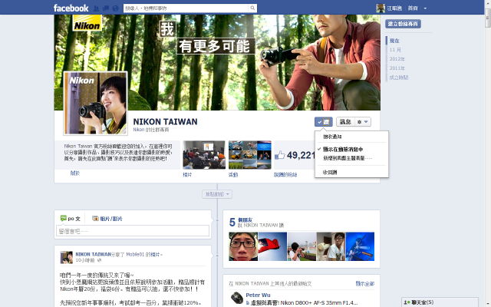The width and height of the screenshot is (491, 307).
Task: Open the fifth friend photo with blue stage lights
Action: 360,246
